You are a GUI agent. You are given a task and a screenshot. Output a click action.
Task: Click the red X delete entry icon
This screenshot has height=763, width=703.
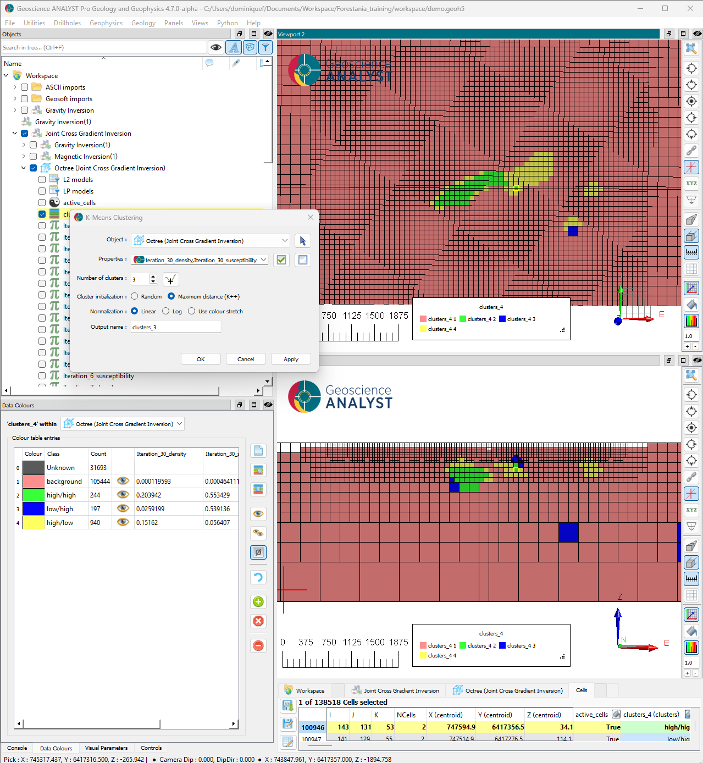(x=258, y=621)
